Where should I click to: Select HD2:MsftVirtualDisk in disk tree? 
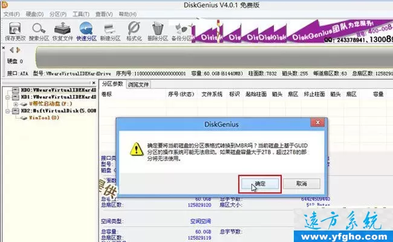pyautogui.click(x=59, y=111)
